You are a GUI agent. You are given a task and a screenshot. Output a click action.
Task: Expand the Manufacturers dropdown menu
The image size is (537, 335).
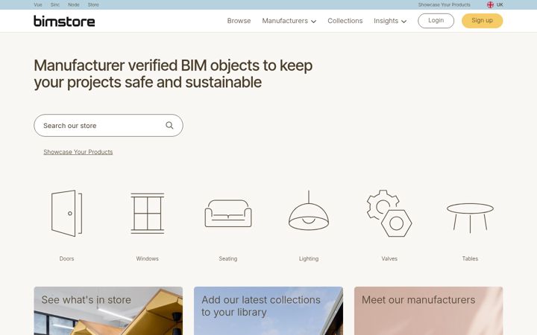coord(289,21)
